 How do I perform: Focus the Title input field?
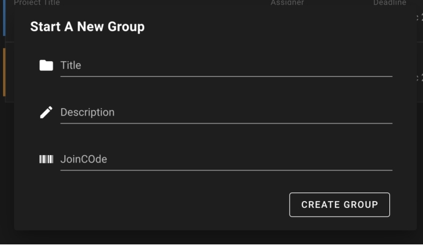point(226,65)
